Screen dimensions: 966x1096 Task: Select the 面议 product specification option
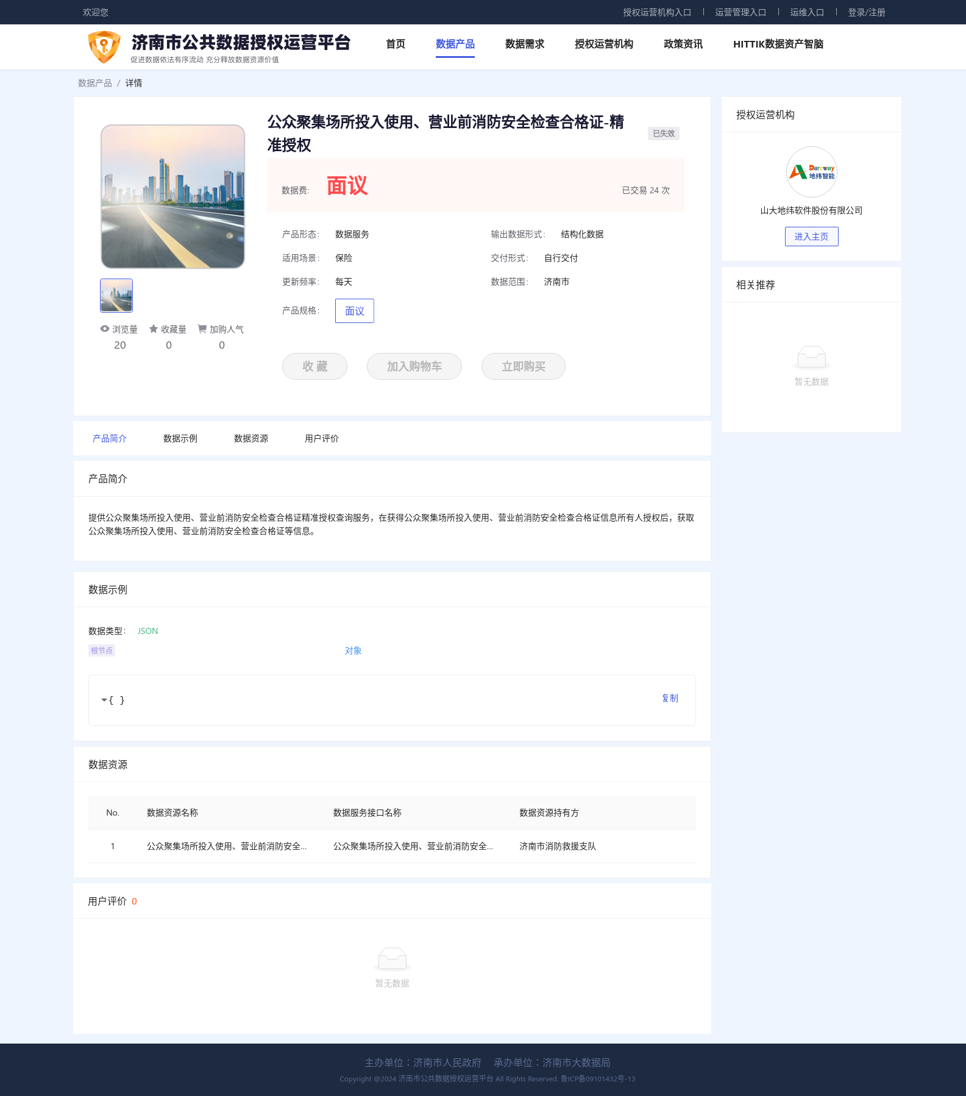(x=355, y=311)
